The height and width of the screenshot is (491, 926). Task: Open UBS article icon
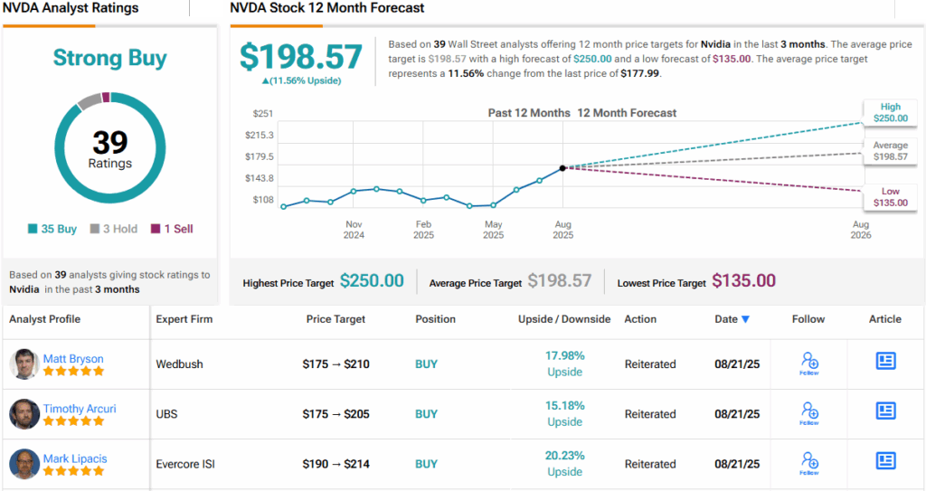[885, 411]
